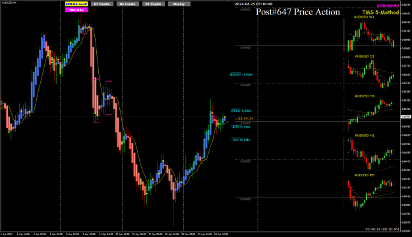Select the D1 Candle button
Viewport: 412px width, 237px height.
click(x=154, y=4)
